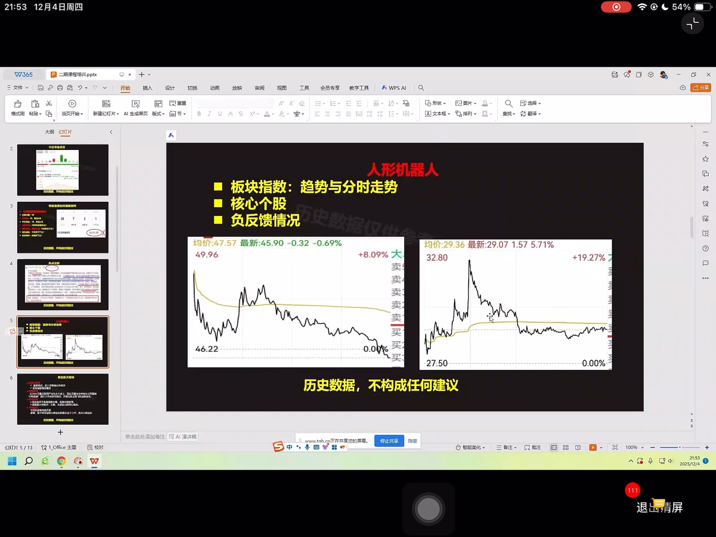Click the 格式刷 format painter icon
The height and width of the screenshot is (537, 716).
[x=18, y=104]
